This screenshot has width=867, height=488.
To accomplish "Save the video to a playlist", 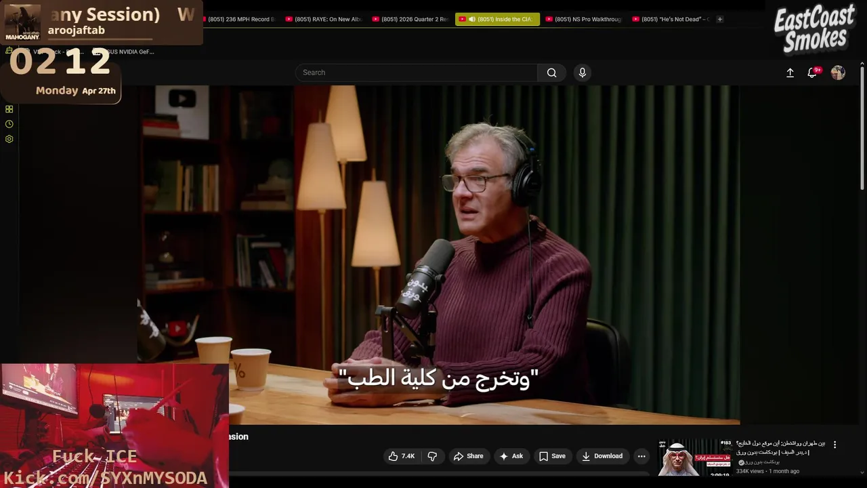I will (x=551, y=456).
